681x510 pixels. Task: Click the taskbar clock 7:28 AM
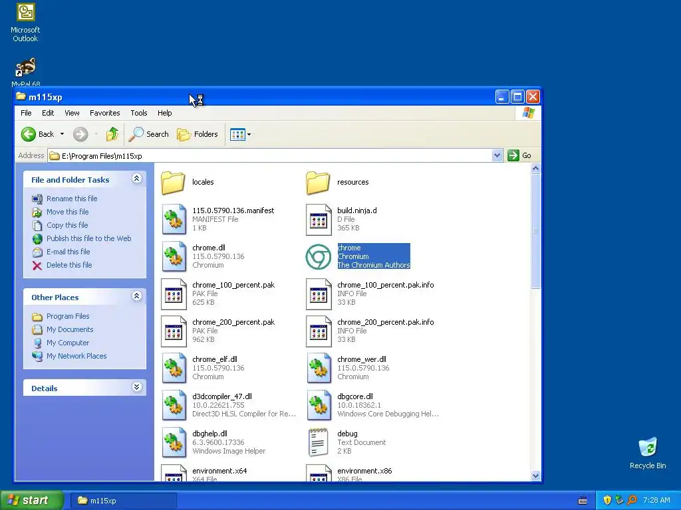click(x=656, y=500)
